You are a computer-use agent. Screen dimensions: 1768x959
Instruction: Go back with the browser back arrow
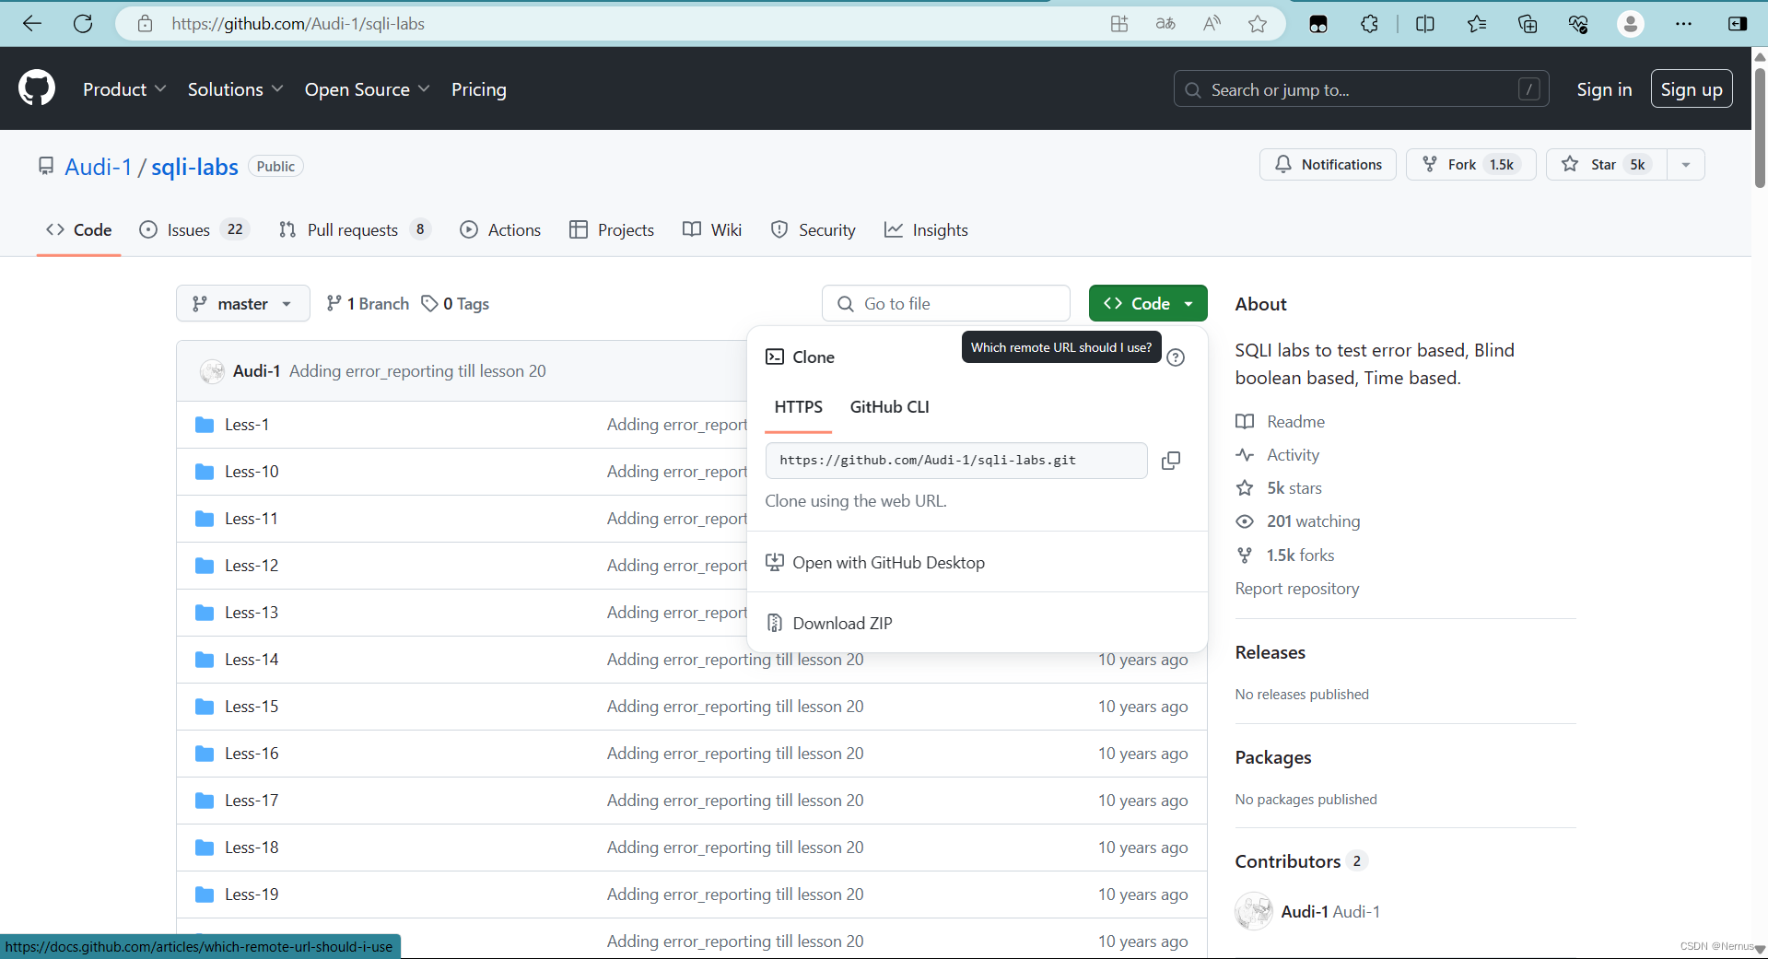[x=32, y=24]
